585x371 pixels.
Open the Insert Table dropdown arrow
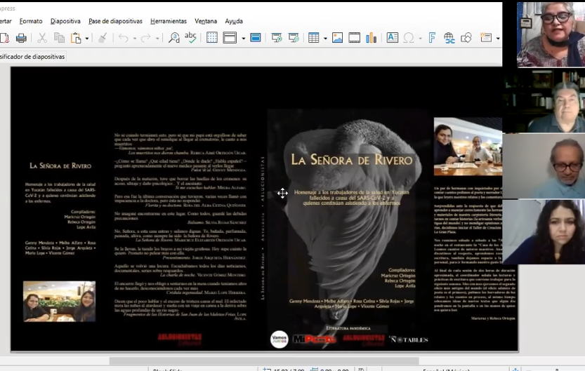coord(325,38)
